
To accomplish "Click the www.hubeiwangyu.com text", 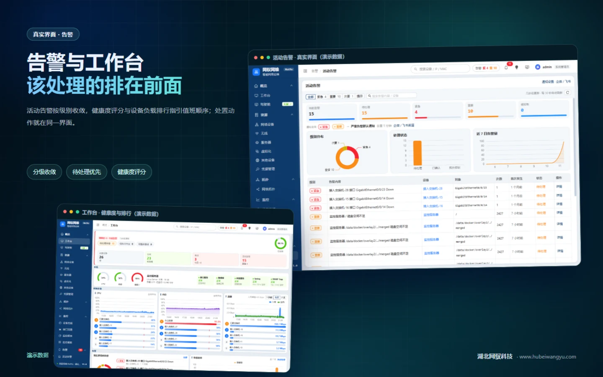I will (548, 357).
